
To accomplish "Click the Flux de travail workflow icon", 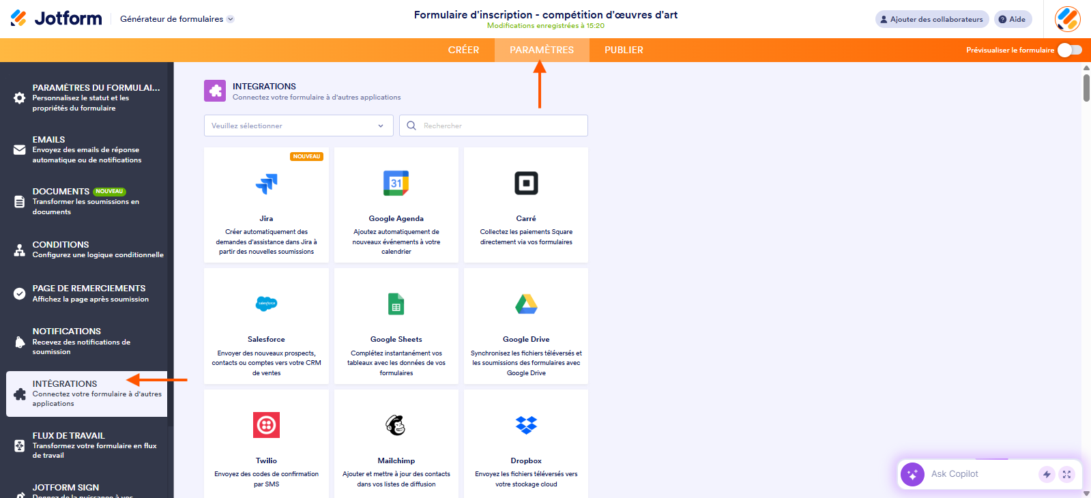I will pos(20,445).
